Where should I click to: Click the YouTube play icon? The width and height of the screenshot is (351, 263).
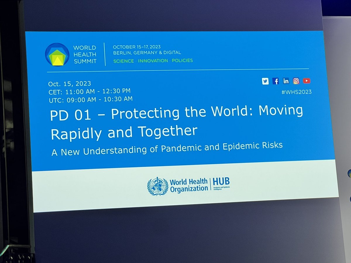pyautogui.click(x=306, y=81)
